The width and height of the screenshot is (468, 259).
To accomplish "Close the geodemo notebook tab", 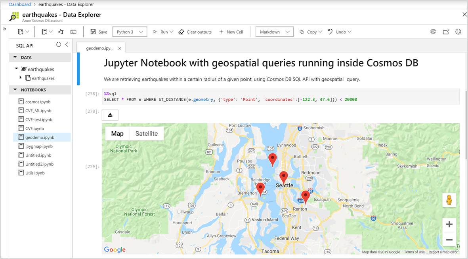I will coord(120,48).
